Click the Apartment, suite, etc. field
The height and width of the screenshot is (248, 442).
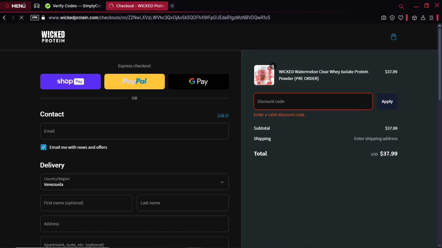(x=134, y=243)
